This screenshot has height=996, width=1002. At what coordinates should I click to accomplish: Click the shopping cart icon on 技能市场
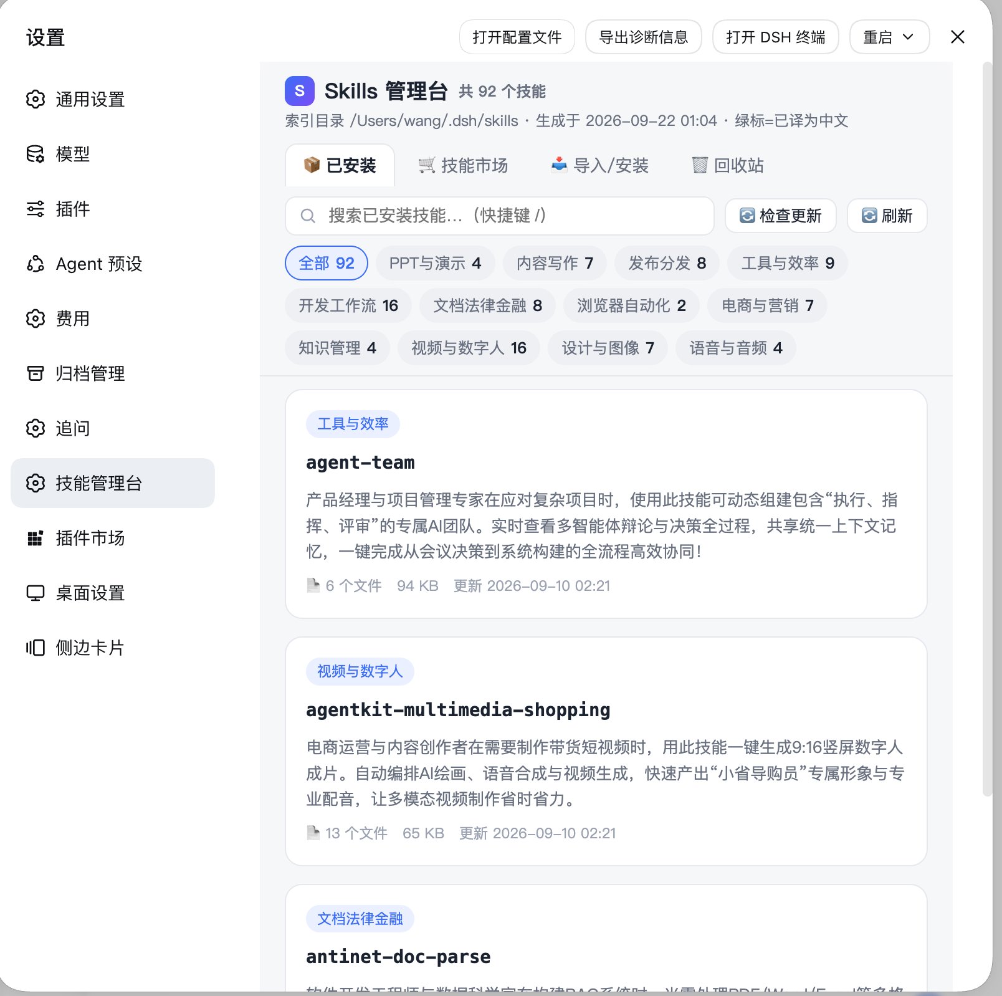point(427,165)
